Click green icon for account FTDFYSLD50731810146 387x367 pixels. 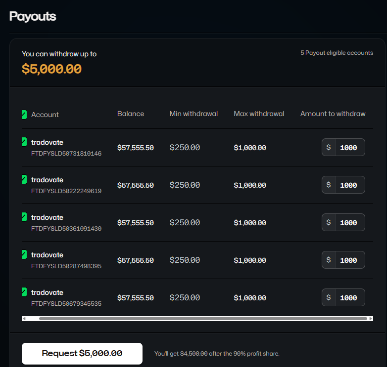(x=24, y=142)
